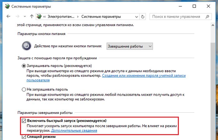Refresh the current page
The width and height of the screenshot is (218, 140).
[143, 16]
